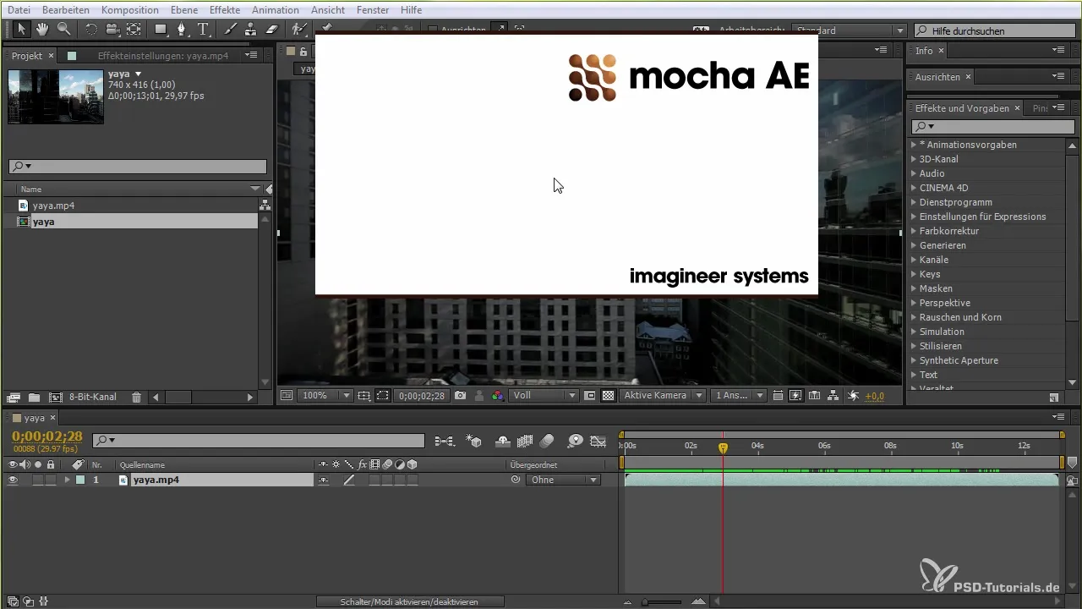Click the current time indicator marker
The height and width of the screenshot is (609, 1082).
tap(723, 448)
